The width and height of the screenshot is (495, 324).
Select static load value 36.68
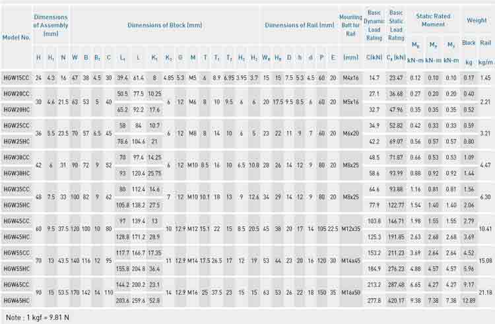pyautogui.click(x=396, y=94)
